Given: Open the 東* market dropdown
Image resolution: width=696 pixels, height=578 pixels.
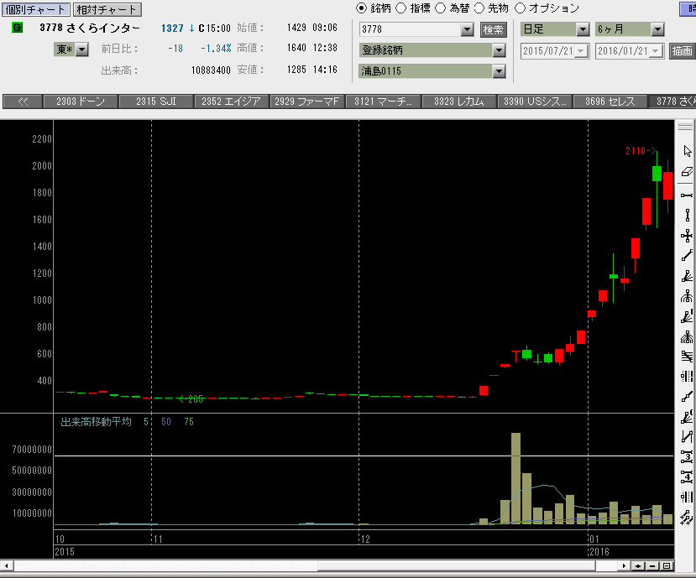Looking at the screenshot, I should pos(82,49).
